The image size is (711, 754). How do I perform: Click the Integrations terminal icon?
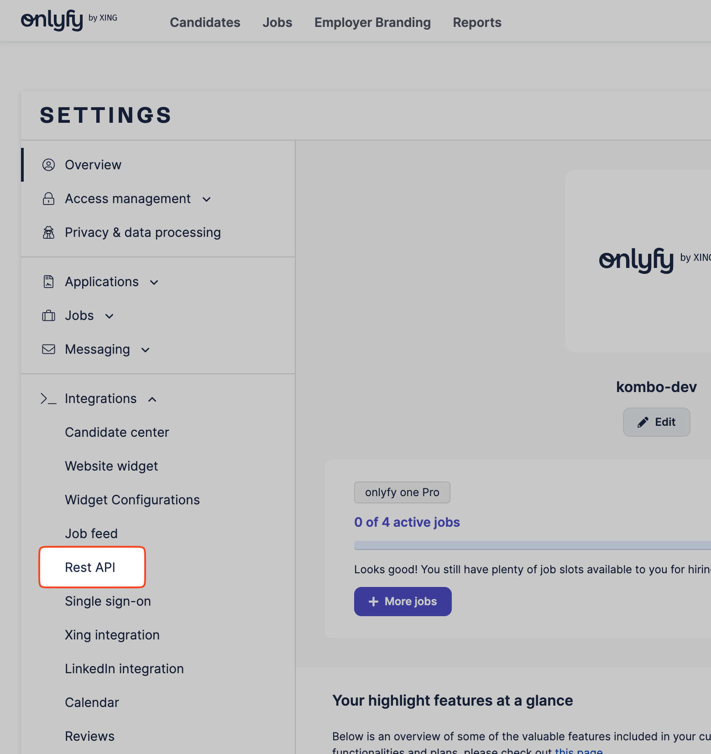(x=48, y=398)
